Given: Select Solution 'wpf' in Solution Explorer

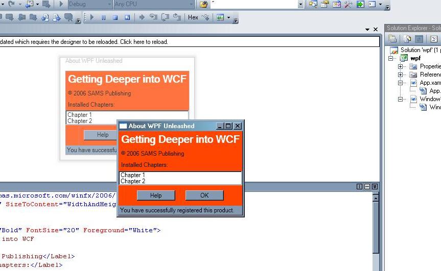Looking at the screenshot, I should tap(421, 50).
